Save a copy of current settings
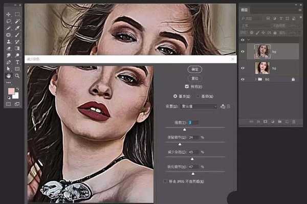This screenshot has width=307, height=204. click(223, 107)
